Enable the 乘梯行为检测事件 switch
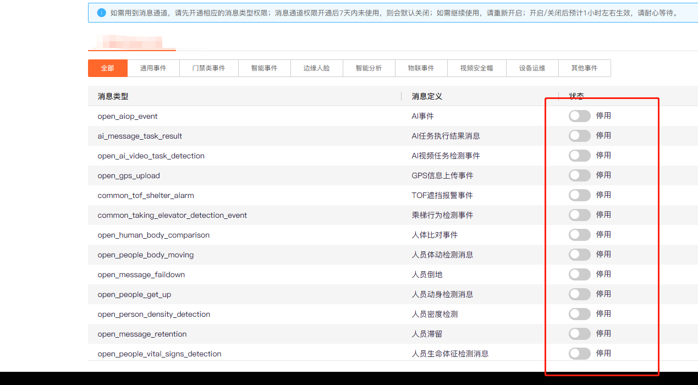This screenshot has width=698, height=385. pyautogui.click(x=579, y=215)
